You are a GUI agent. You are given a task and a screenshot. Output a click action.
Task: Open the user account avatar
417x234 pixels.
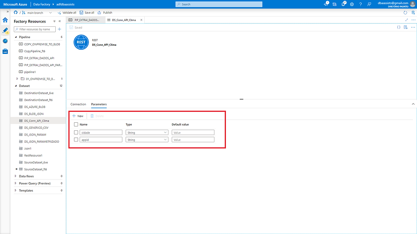pyautogui.click(x=413, y=4)
